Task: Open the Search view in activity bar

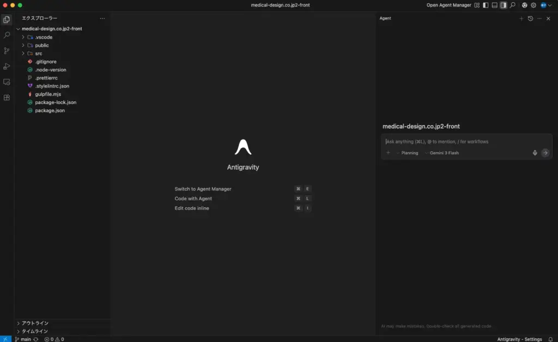Action: [7, 35]
